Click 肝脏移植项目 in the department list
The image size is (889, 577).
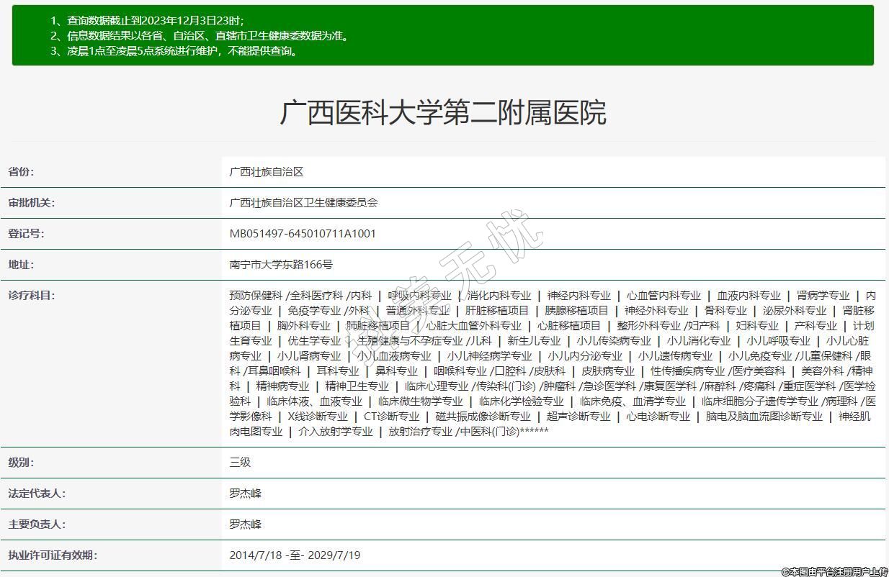point(497,311)
